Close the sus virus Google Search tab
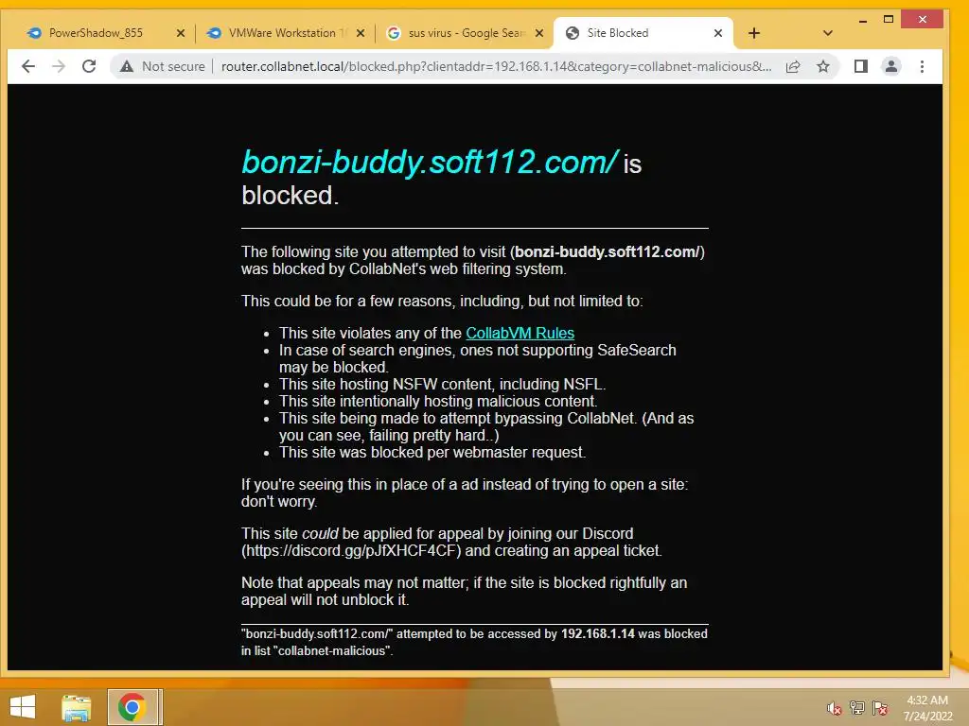 pos(539,33)
